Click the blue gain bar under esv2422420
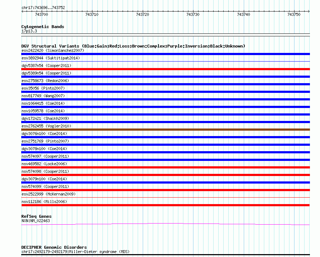320x257 pixels. [165, 54]
